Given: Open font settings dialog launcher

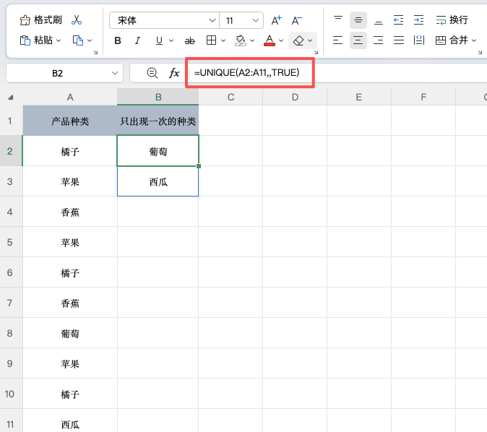Looking at the screenshot, I should tap(316, 52).
